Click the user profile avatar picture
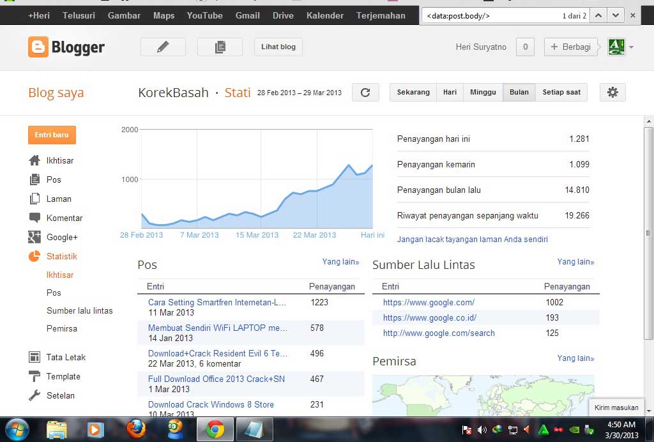The height and width of the screenshot is (442, 654). [x=616, y=47]
